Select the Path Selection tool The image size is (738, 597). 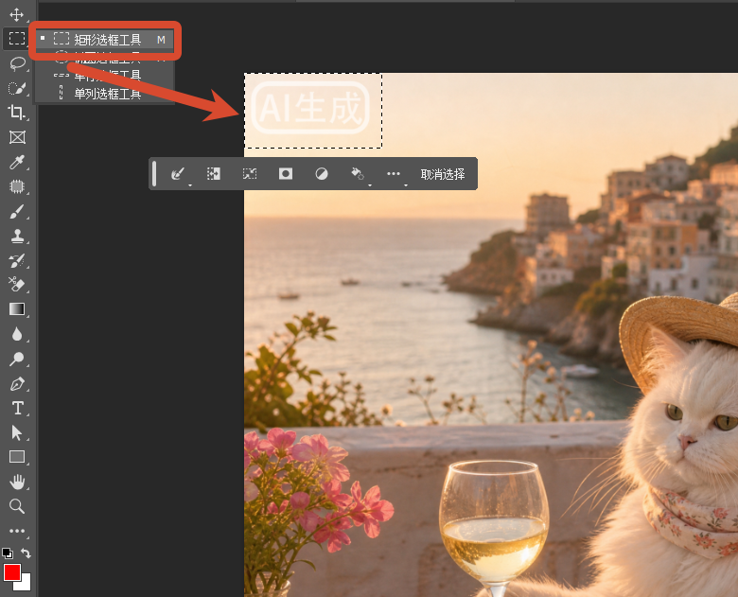pyautogui.click(x=17, y=432)
